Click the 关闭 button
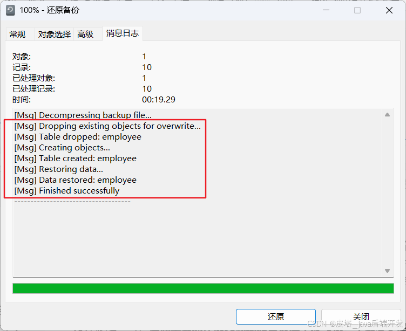Image resolution: width=406 pixels, height=331 pixels. [361, 316]
